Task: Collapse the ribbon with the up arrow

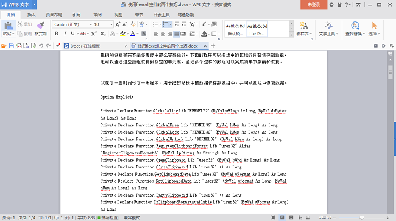Action: tap(358, 5)
